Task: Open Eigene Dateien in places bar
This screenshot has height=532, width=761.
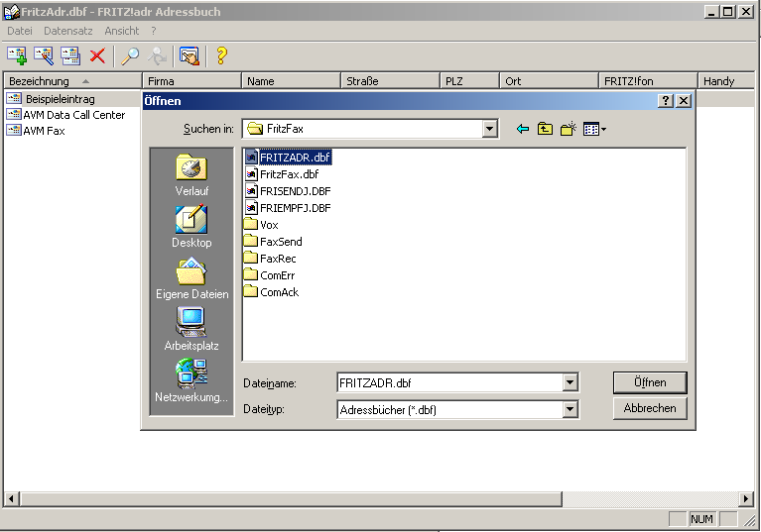Action: click(191, 278)
